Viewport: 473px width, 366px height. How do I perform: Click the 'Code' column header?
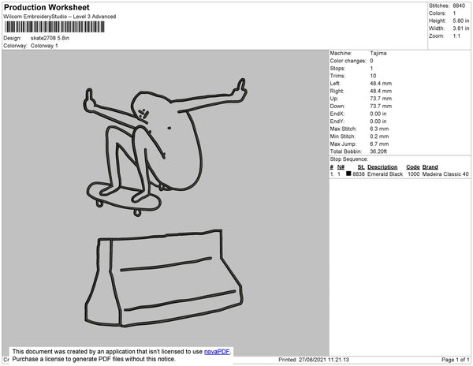coord(413,167)
